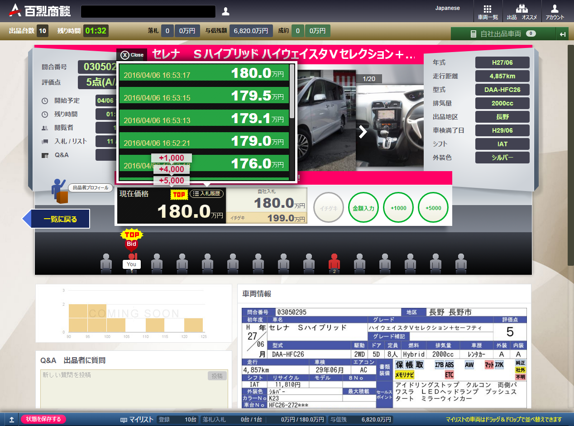Click the user profile icon beside the name field
This screenshot has height=426, width=574.
(x=225, y=11)
